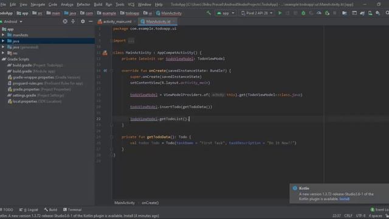
Task: Open the Refactor menu
Action: click(83, 4)
